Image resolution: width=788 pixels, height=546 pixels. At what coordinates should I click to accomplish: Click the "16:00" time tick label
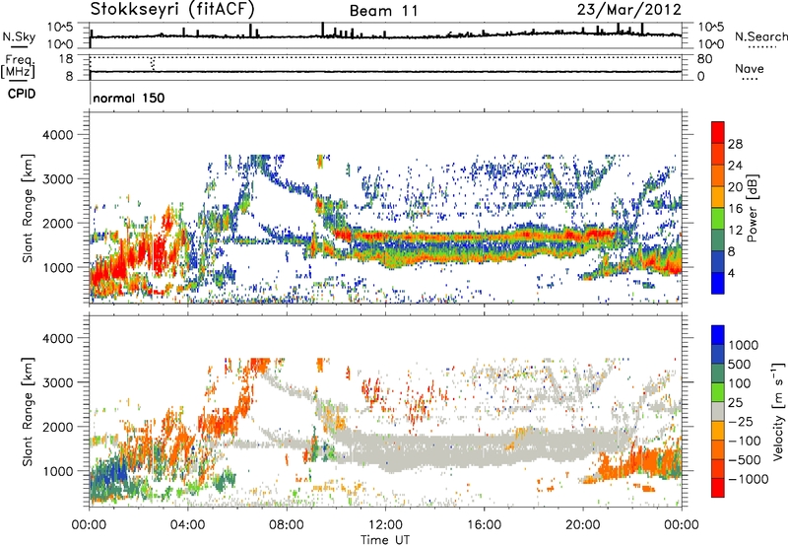pyautogui.click(x=484, y=525)
